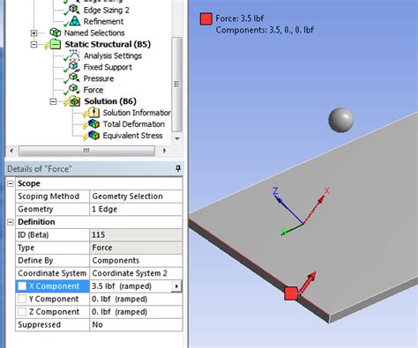
Task: Click the gray sphere body in viewport
Action: tap(340, 120)
